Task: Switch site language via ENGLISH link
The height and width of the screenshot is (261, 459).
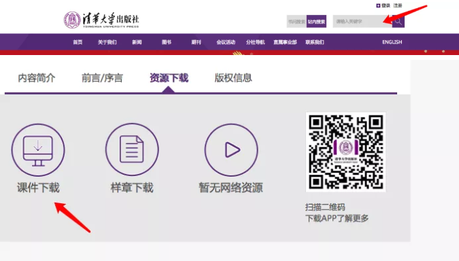Action: coord(392,42)
